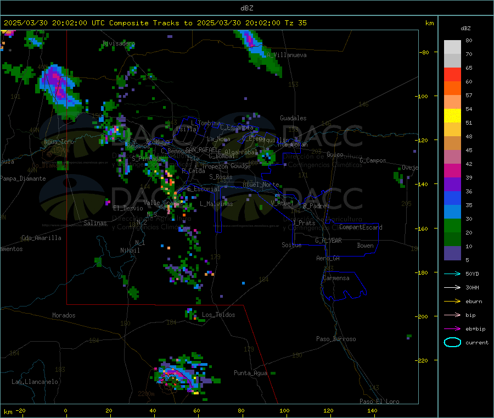Click the Morados map label

64,315
